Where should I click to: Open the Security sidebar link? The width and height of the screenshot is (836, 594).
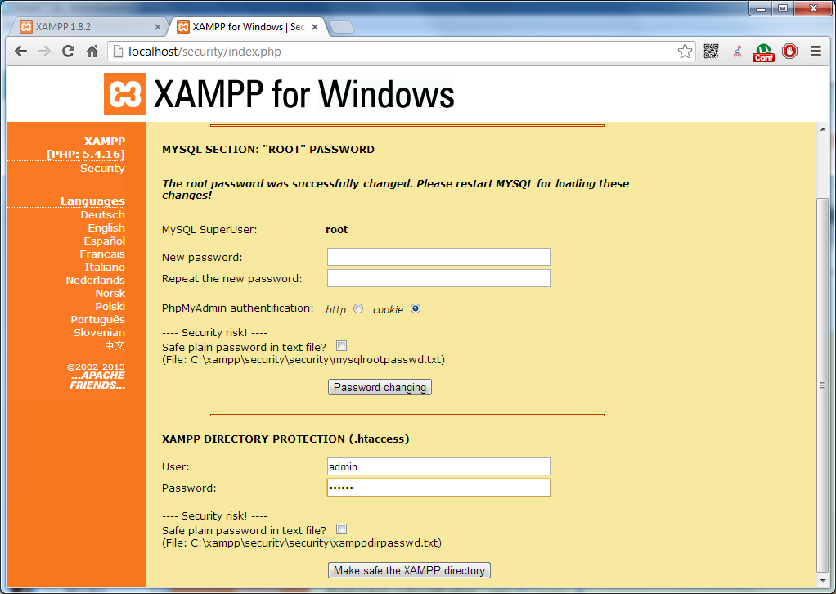pos(102,168)
